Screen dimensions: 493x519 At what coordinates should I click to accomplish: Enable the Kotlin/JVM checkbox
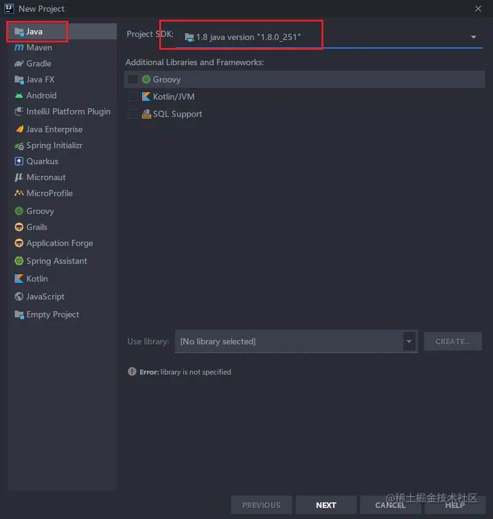(133, 97)
